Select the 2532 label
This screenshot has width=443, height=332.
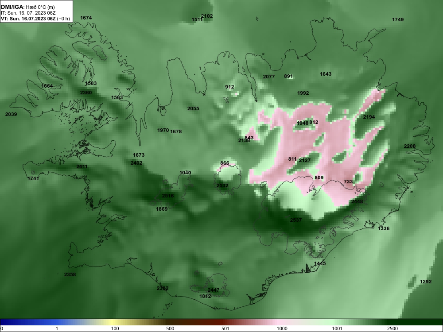[x=222, y=185]
